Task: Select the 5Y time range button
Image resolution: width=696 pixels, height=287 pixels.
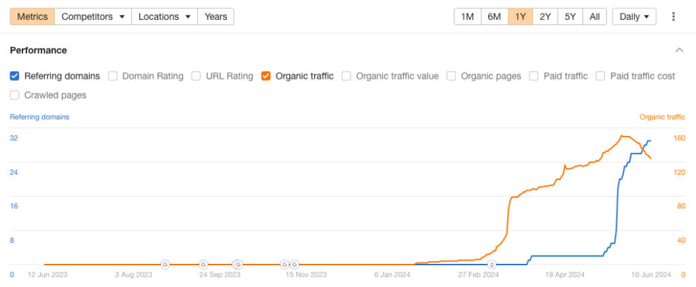Action: point(570,16)
